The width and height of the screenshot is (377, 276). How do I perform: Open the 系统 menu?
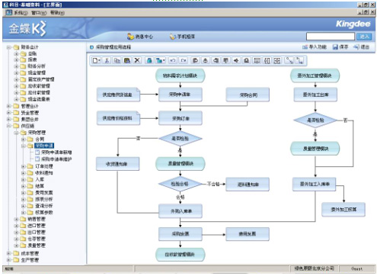[21, 13]
